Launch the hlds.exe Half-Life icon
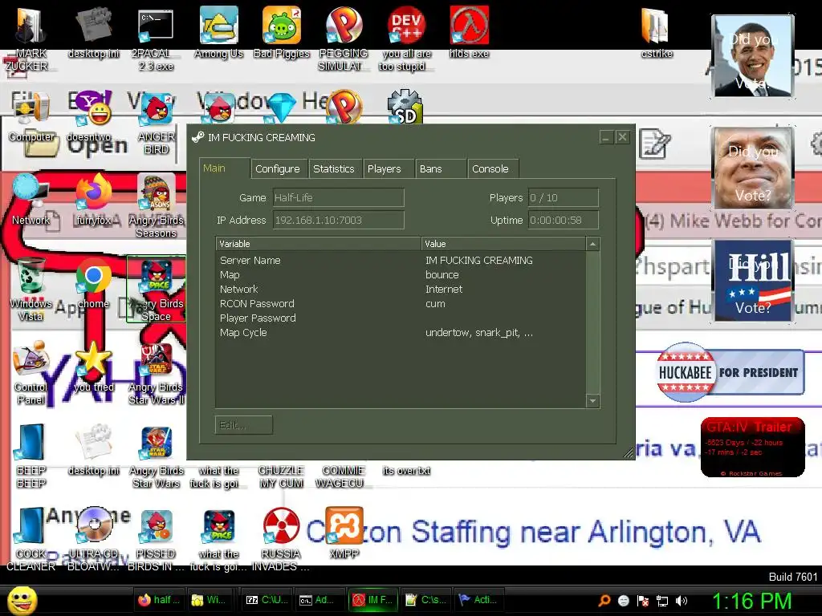 click(469, 25)
